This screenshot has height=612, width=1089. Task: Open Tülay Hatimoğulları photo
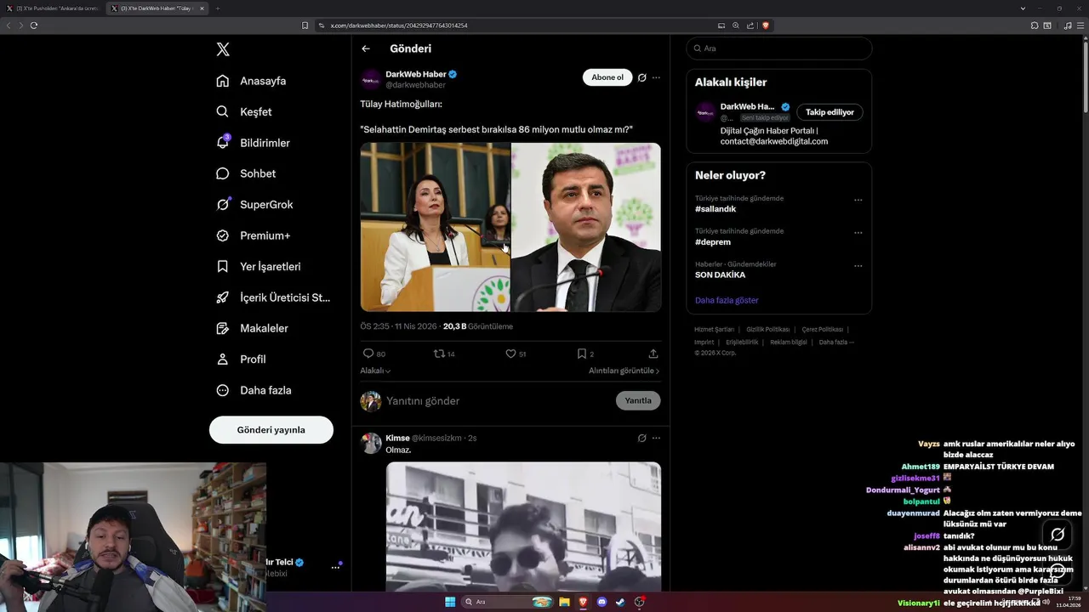tap(435, 227)
